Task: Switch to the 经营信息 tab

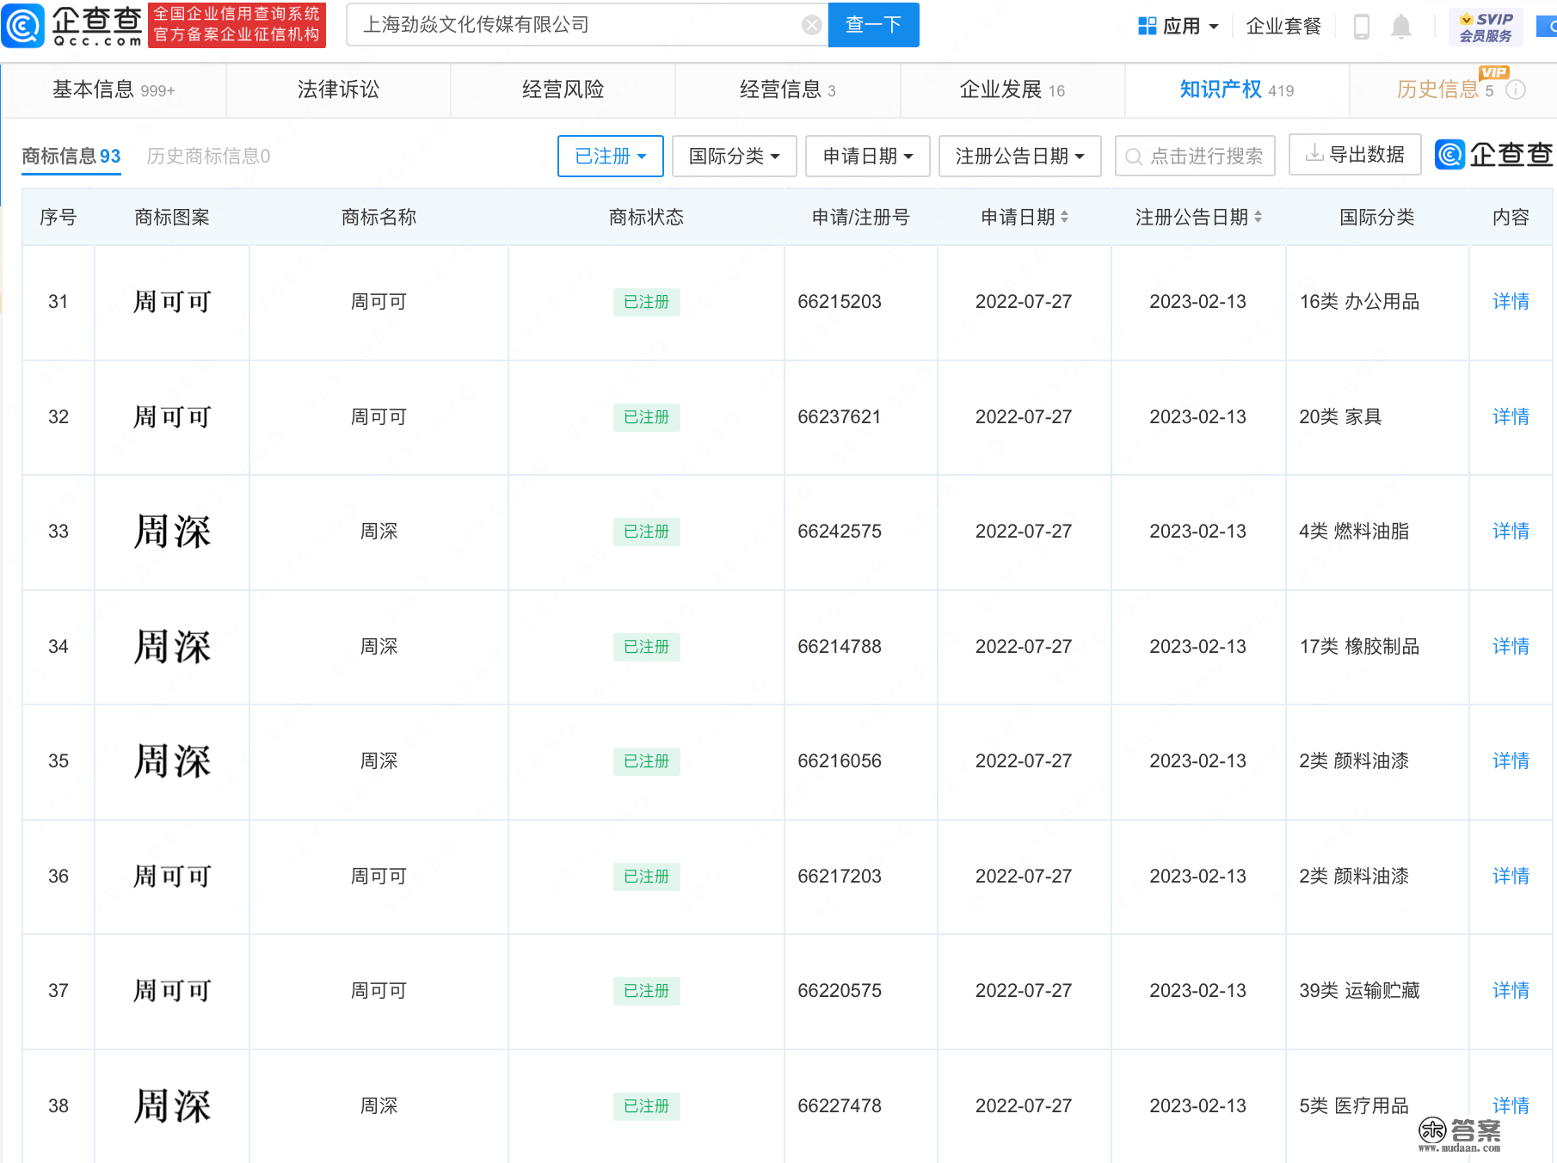Action: 787,89
